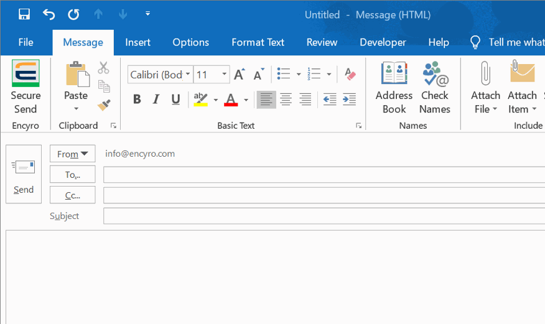
Task: Expand highlight color dropdown arrow
Action: pos(215,100)
